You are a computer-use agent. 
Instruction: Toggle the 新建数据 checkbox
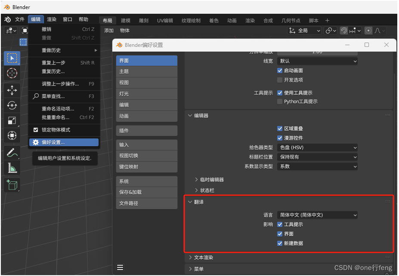(x=280, y=243)
